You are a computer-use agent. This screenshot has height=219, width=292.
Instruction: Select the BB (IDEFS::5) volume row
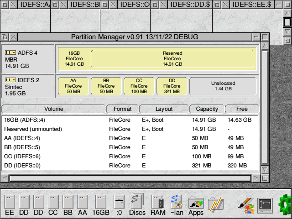130,147
